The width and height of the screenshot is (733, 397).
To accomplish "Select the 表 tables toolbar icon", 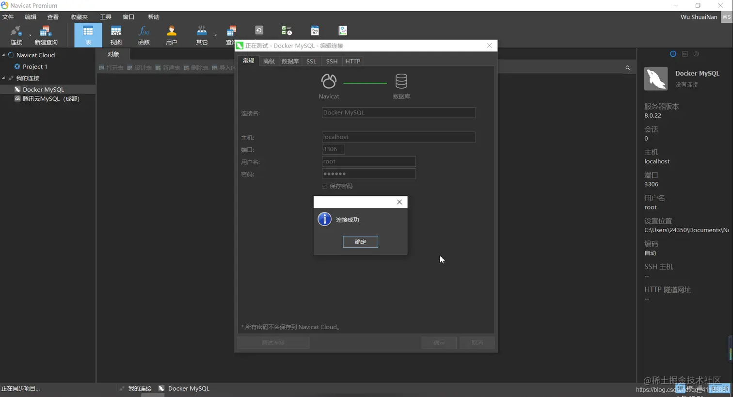I will [x=88, y=35].
